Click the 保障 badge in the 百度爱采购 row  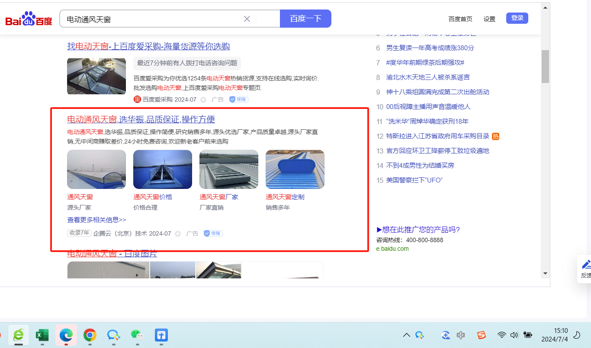pos(238,99)
